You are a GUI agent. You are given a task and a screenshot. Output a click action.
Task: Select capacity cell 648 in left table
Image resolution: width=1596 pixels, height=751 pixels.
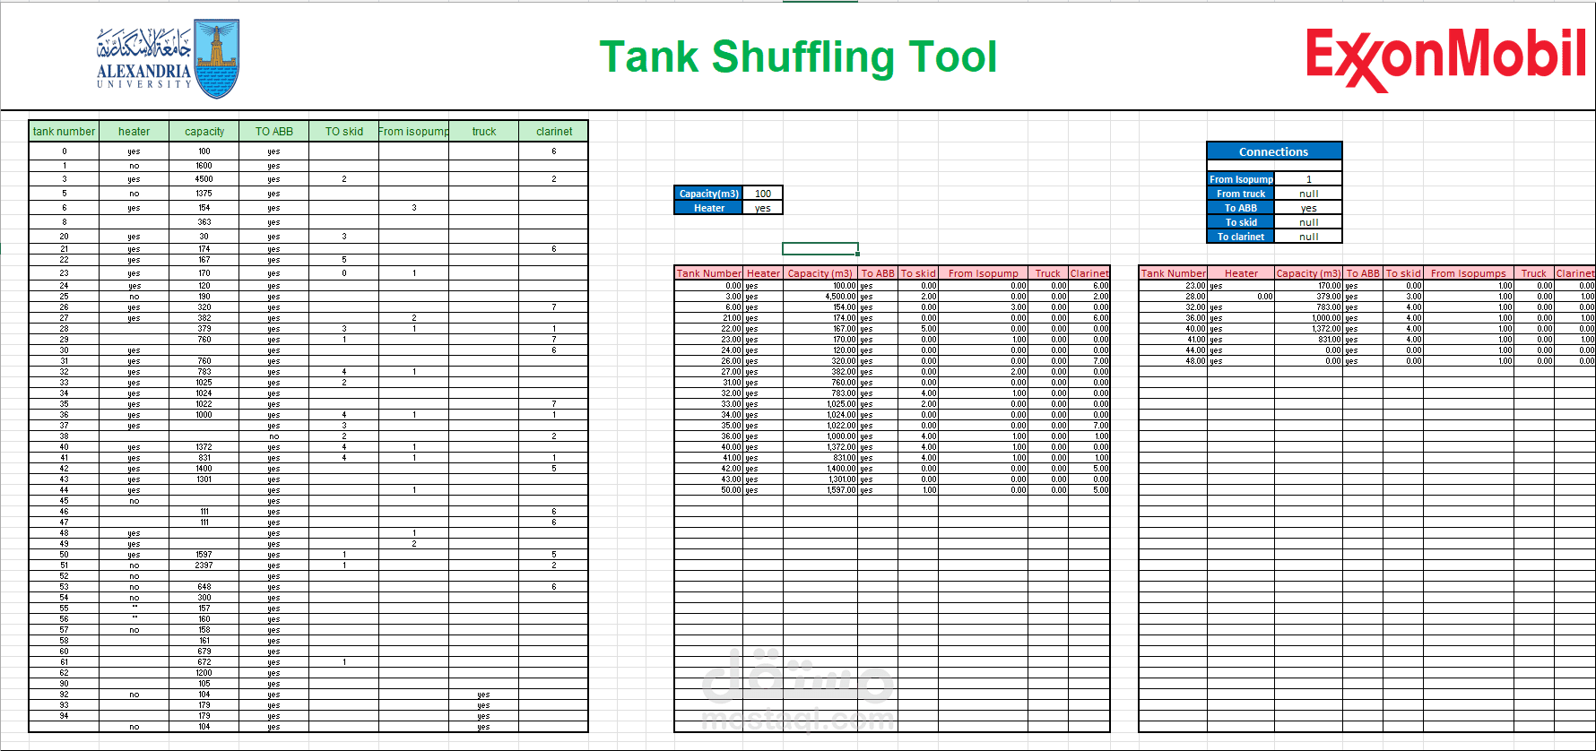pos(204,587)
